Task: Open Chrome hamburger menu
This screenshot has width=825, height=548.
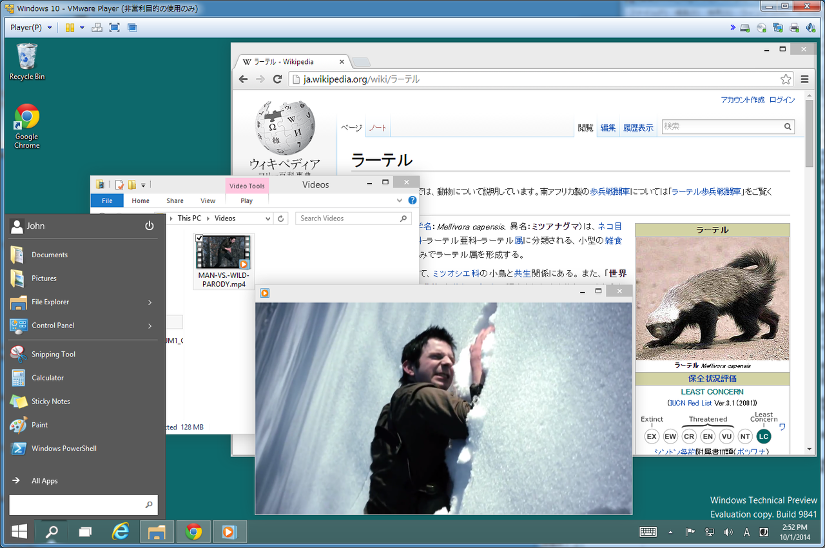Action: (804, 79)
